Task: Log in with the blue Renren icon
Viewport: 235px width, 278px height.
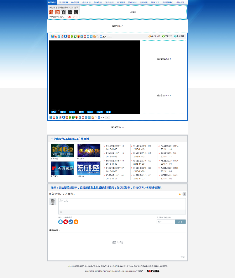Action: pyautogui.click(x=71, y=222)
